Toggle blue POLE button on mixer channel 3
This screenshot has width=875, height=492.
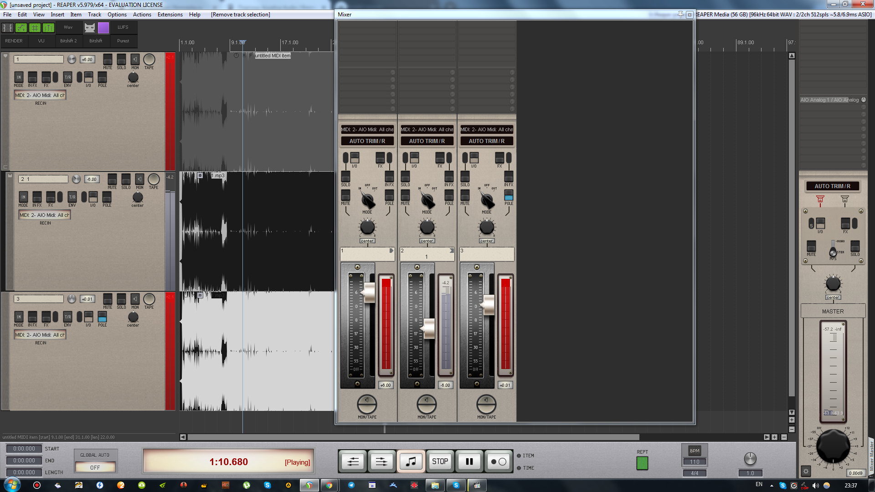pyautogui.click(x=509, y=195)
